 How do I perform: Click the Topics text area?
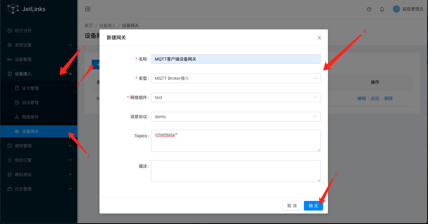(x=236, y=141)
